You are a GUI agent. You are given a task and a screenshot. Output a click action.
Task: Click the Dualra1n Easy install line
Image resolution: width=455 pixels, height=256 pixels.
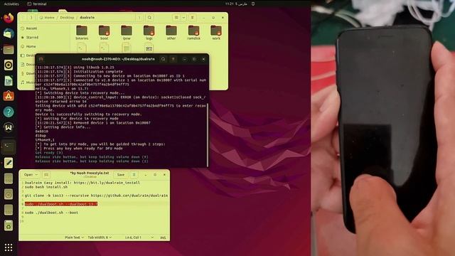pyautogui.click(x=82, y=183)
